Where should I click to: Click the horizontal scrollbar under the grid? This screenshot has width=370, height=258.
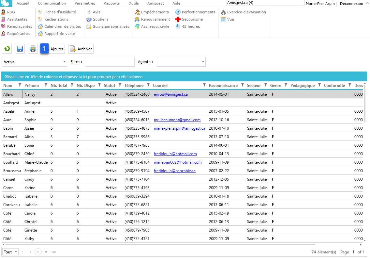(160, 244)
